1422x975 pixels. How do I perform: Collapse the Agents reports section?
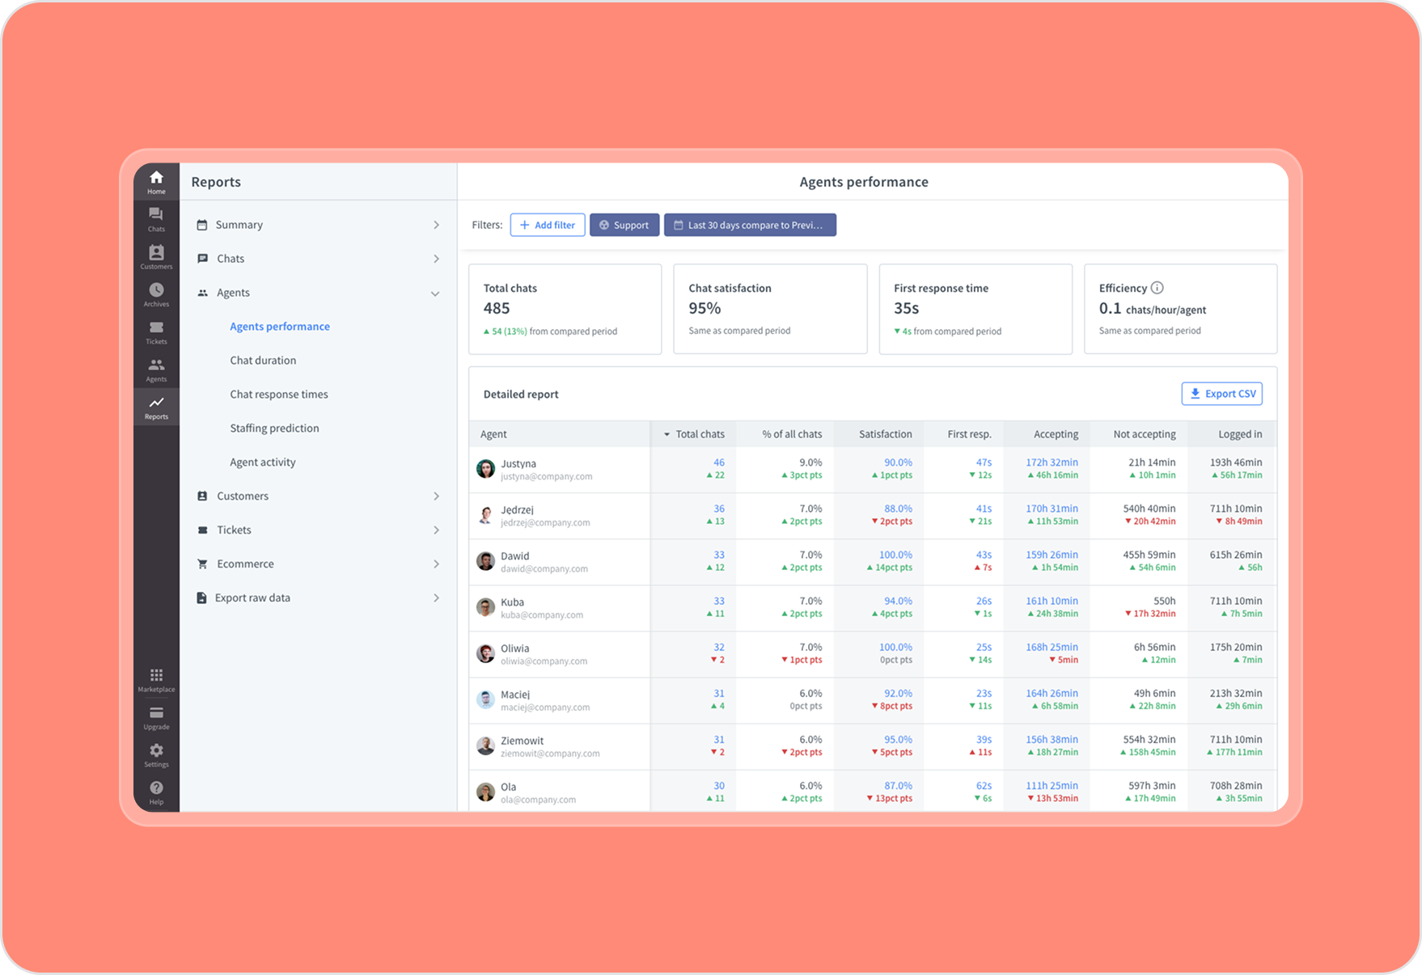point(435,293)
